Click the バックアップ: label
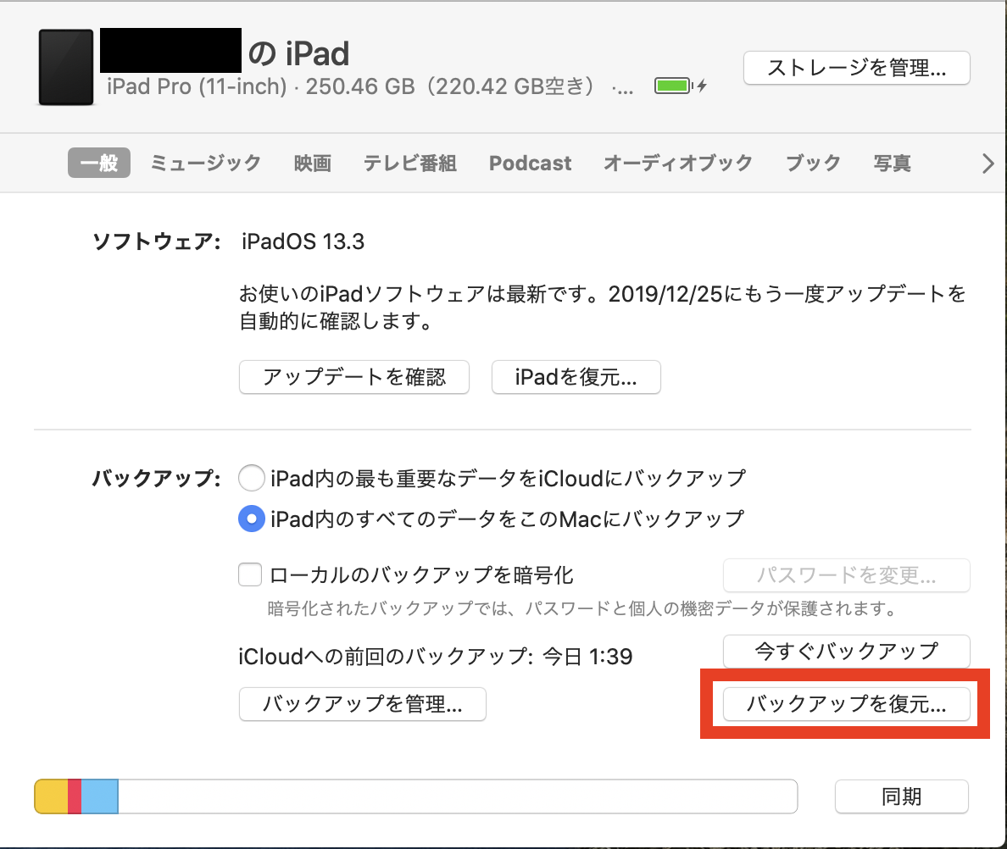The height and width of the screenshot is (849, 1007). coord(157,478)
